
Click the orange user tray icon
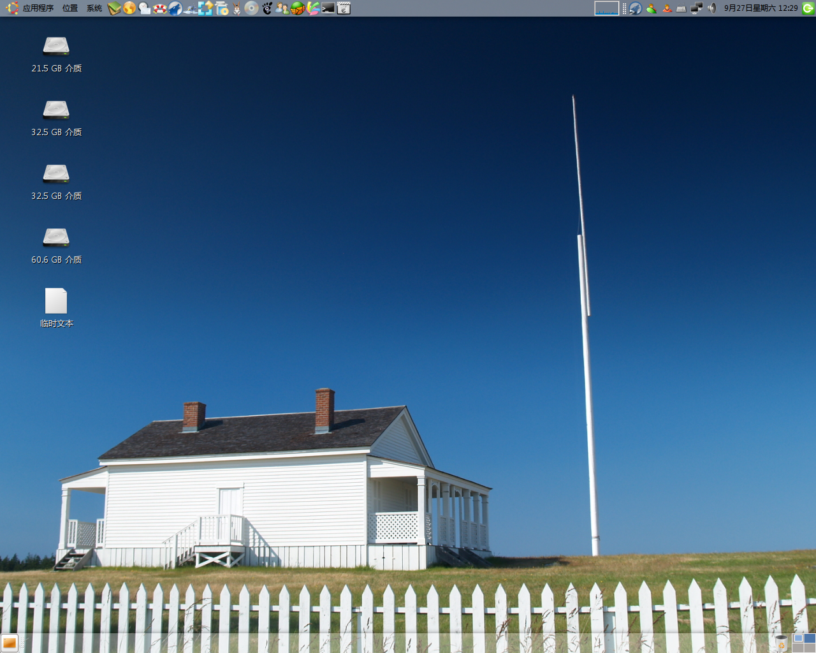tap(667, 8)
